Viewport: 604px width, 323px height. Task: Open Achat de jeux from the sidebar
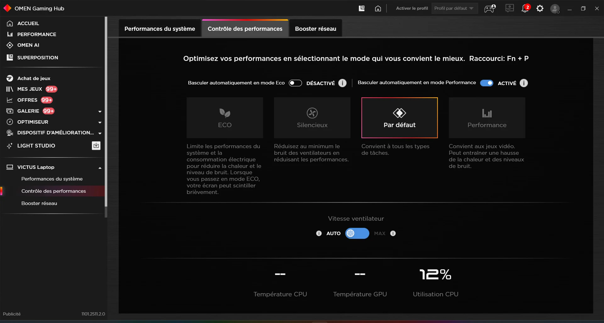(33, 78)
